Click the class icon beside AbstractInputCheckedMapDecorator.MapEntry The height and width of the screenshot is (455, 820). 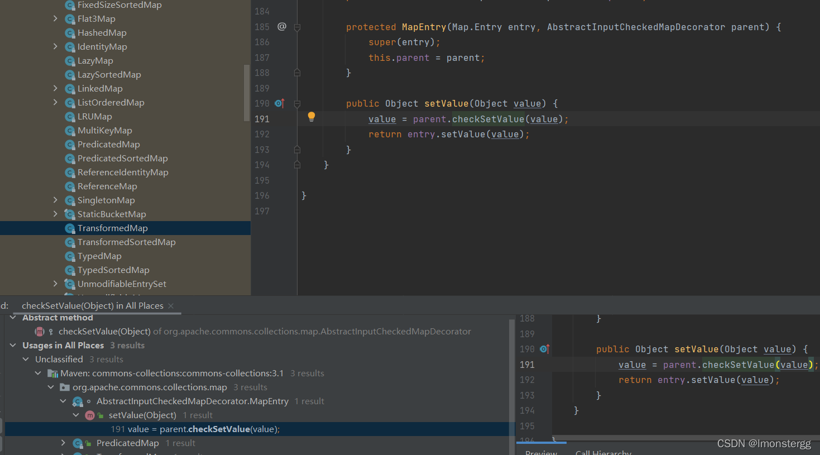(78, 401)
